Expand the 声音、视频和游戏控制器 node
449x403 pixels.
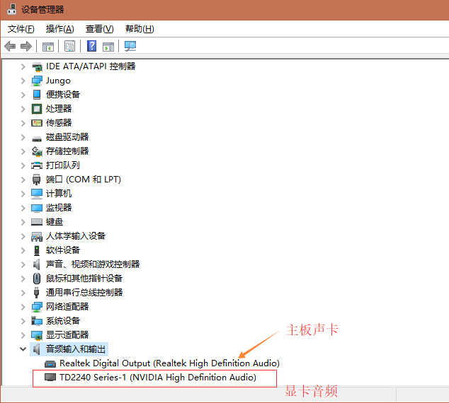pos(23,264)
